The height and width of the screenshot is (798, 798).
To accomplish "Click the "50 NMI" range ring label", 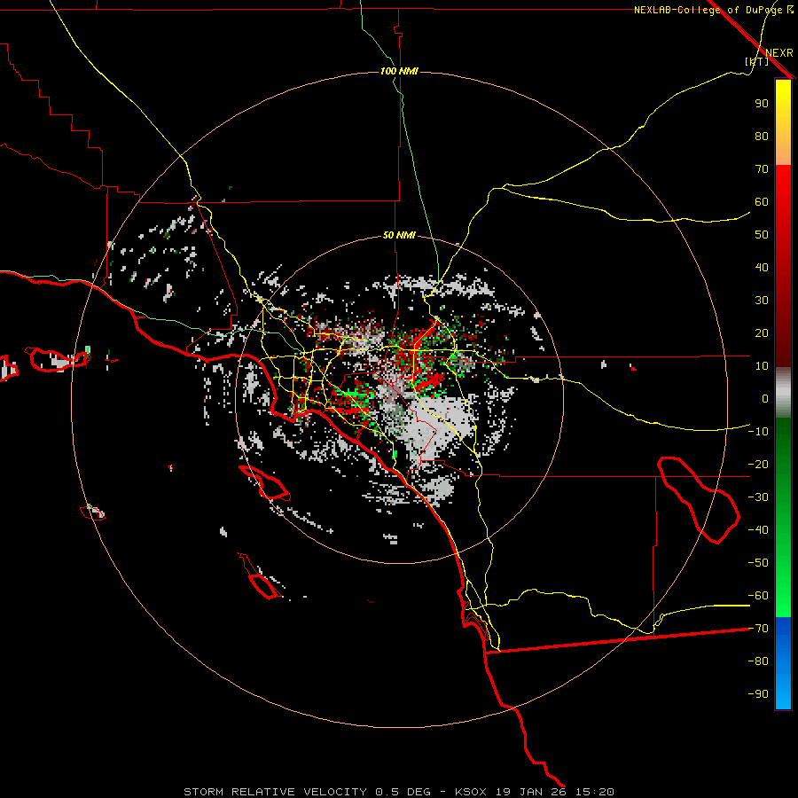I will (399, 235).
